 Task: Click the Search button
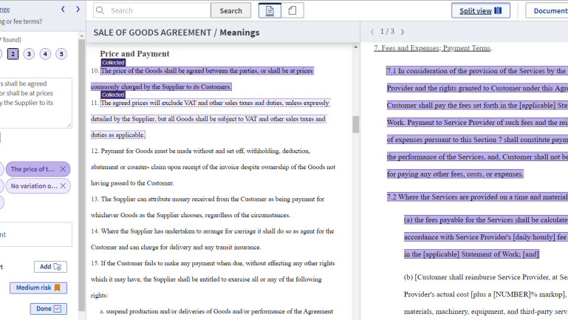click(230, 10)
